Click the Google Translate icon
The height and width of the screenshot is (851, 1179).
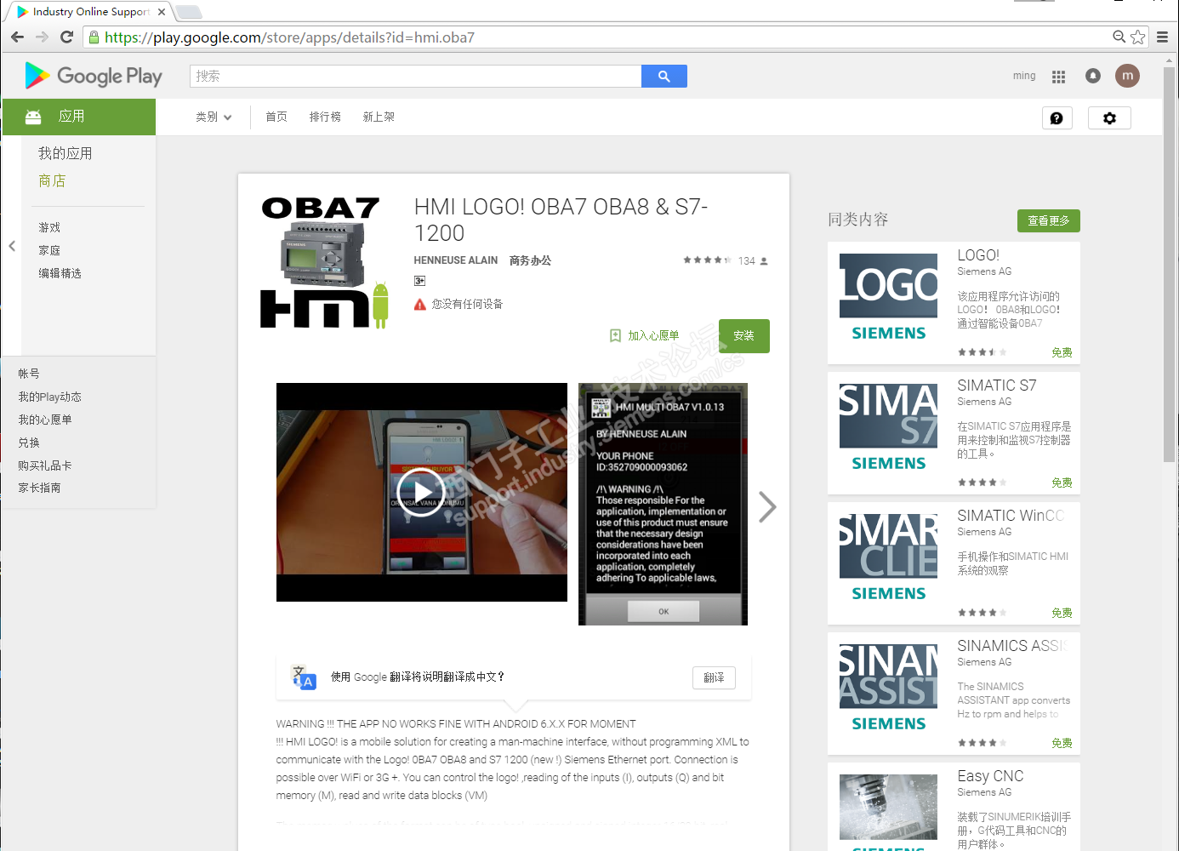pyautogui.click(x=304, y=677)
